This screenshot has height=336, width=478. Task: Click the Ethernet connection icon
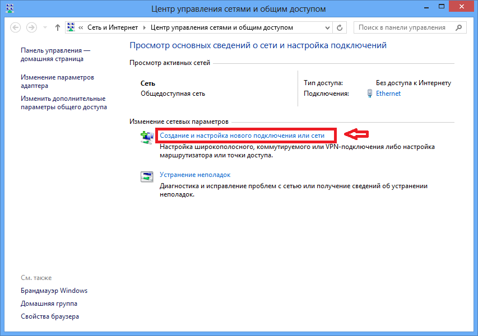click(x=370, y=94)
